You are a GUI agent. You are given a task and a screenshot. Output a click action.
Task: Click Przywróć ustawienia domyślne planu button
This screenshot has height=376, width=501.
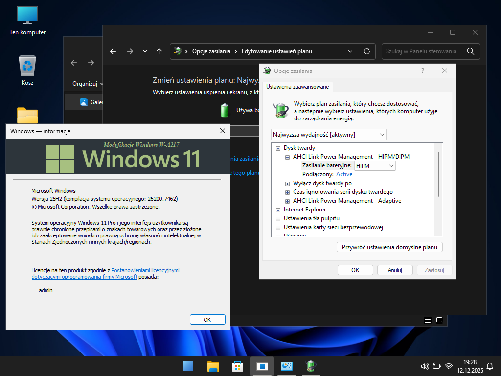[x=389, y=247]
